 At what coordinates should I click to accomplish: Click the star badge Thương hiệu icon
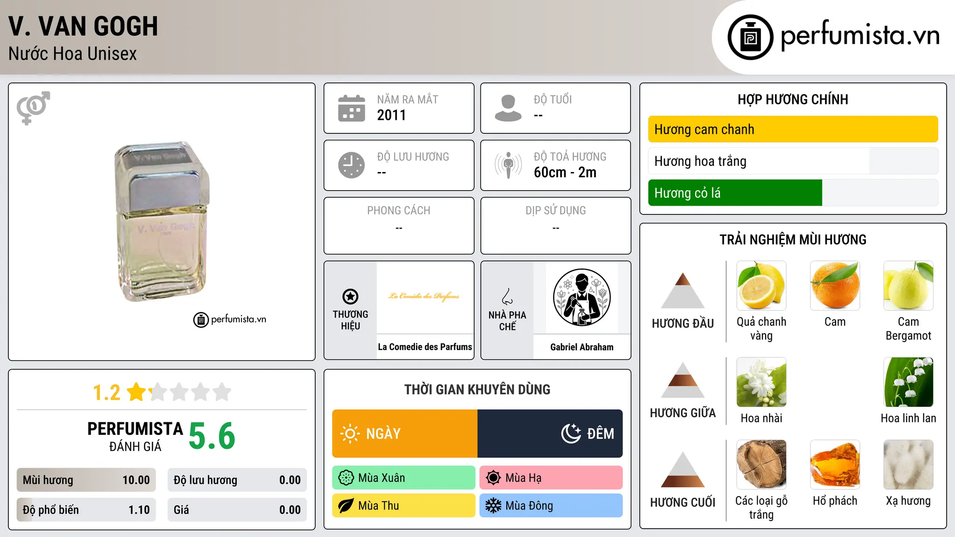click(350, 296)
